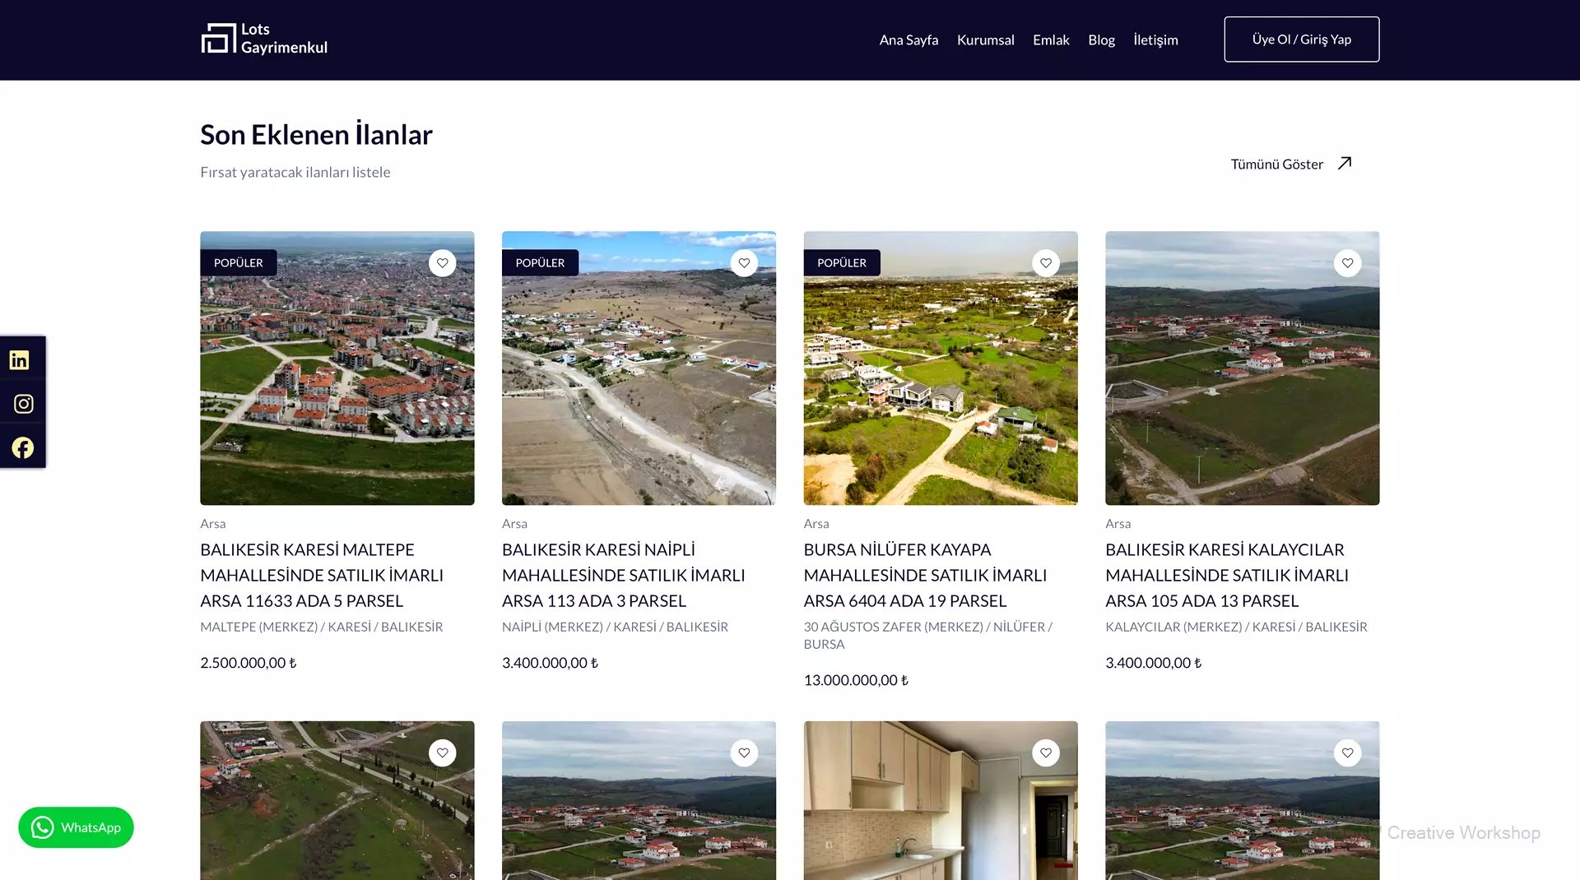The image size is (1580, 880).
Task: Click the Üye Ol / Giriş Yap button
Action: click(x=1302, y=39)
